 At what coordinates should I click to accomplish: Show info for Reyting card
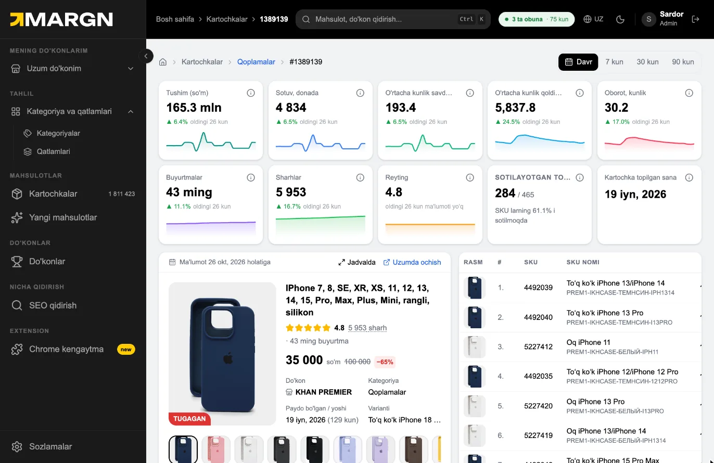(x=470, y=178)
